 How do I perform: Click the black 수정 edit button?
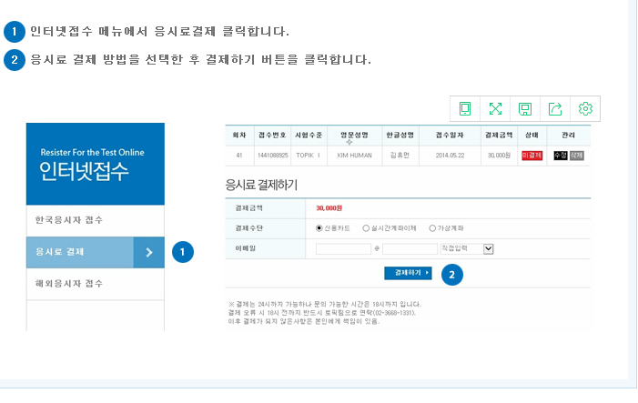point(560,156)
